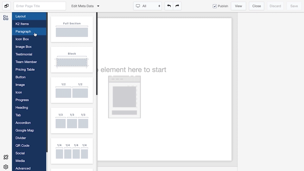Click the View button
The height and width of the screenshot is (171, 304).
point(238,6)
